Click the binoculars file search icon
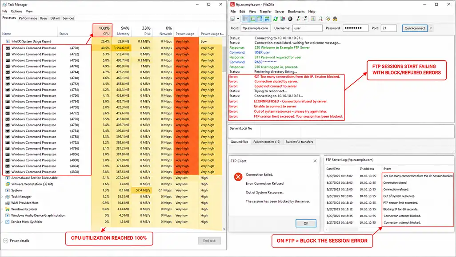This screenshot has height=257, width=456. tap(335, 19)
